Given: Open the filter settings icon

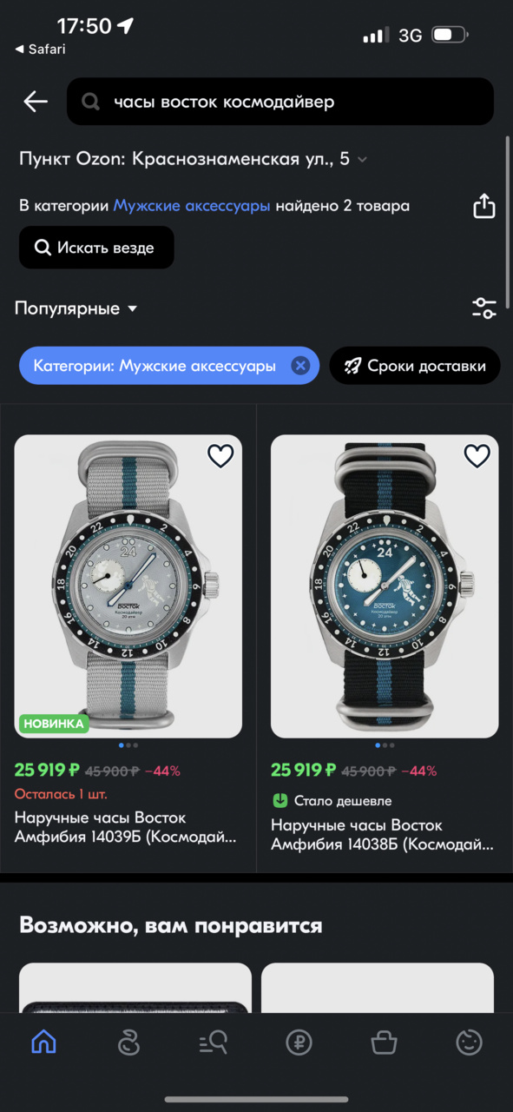Looking at the screenshot, I should coord(483,308).
